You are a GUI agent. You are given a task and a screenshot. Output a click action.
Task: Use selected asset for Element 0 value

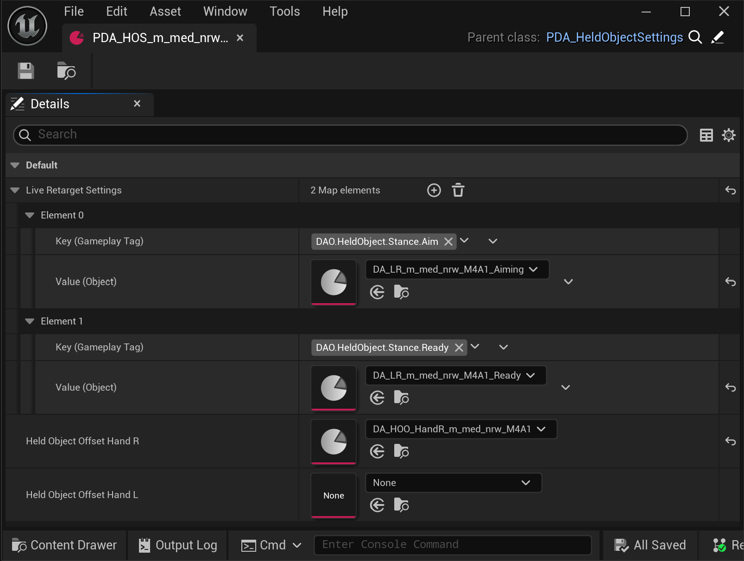[x=377, y=292]
